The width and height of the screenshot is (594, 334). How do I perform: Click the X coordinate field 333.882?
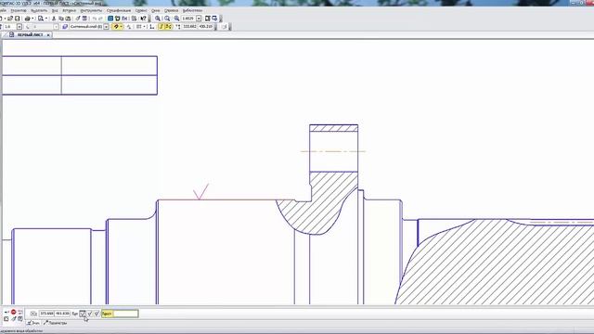point(189,27)
